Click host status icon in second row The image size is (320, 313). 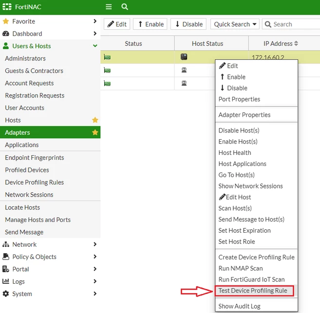point(184,70)
